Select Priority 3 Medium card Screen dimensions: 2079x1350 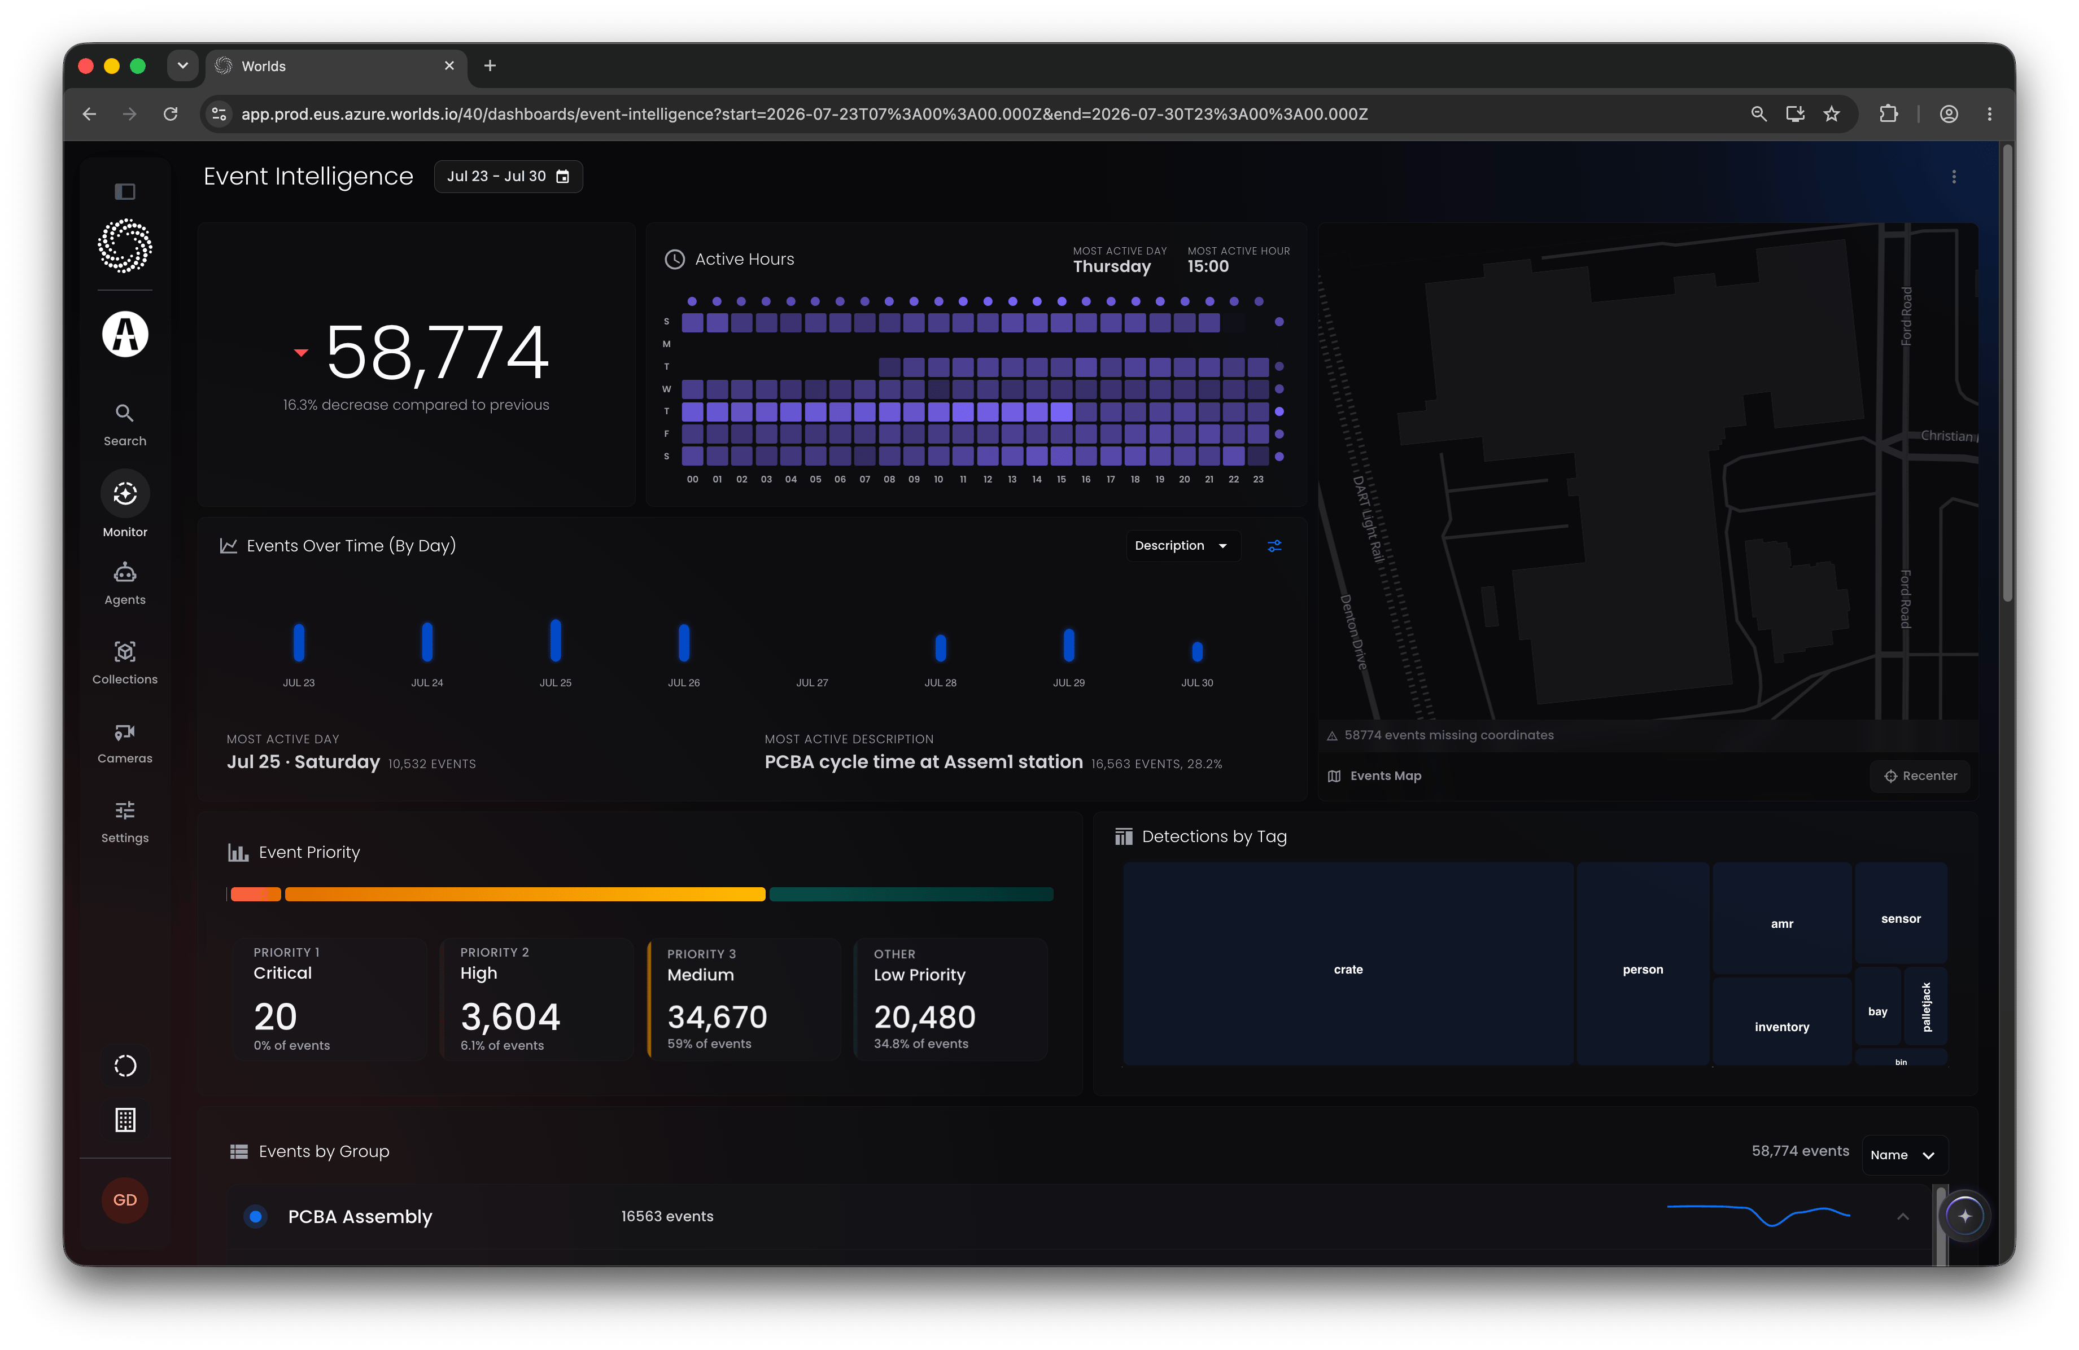pos(744,999)
